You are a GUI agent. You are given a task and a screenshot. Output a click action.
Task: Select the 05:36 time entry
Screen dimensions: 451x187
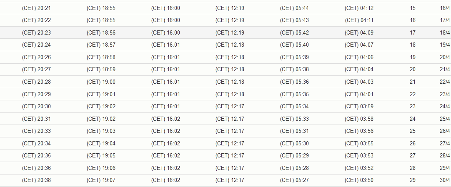[295, 82]
